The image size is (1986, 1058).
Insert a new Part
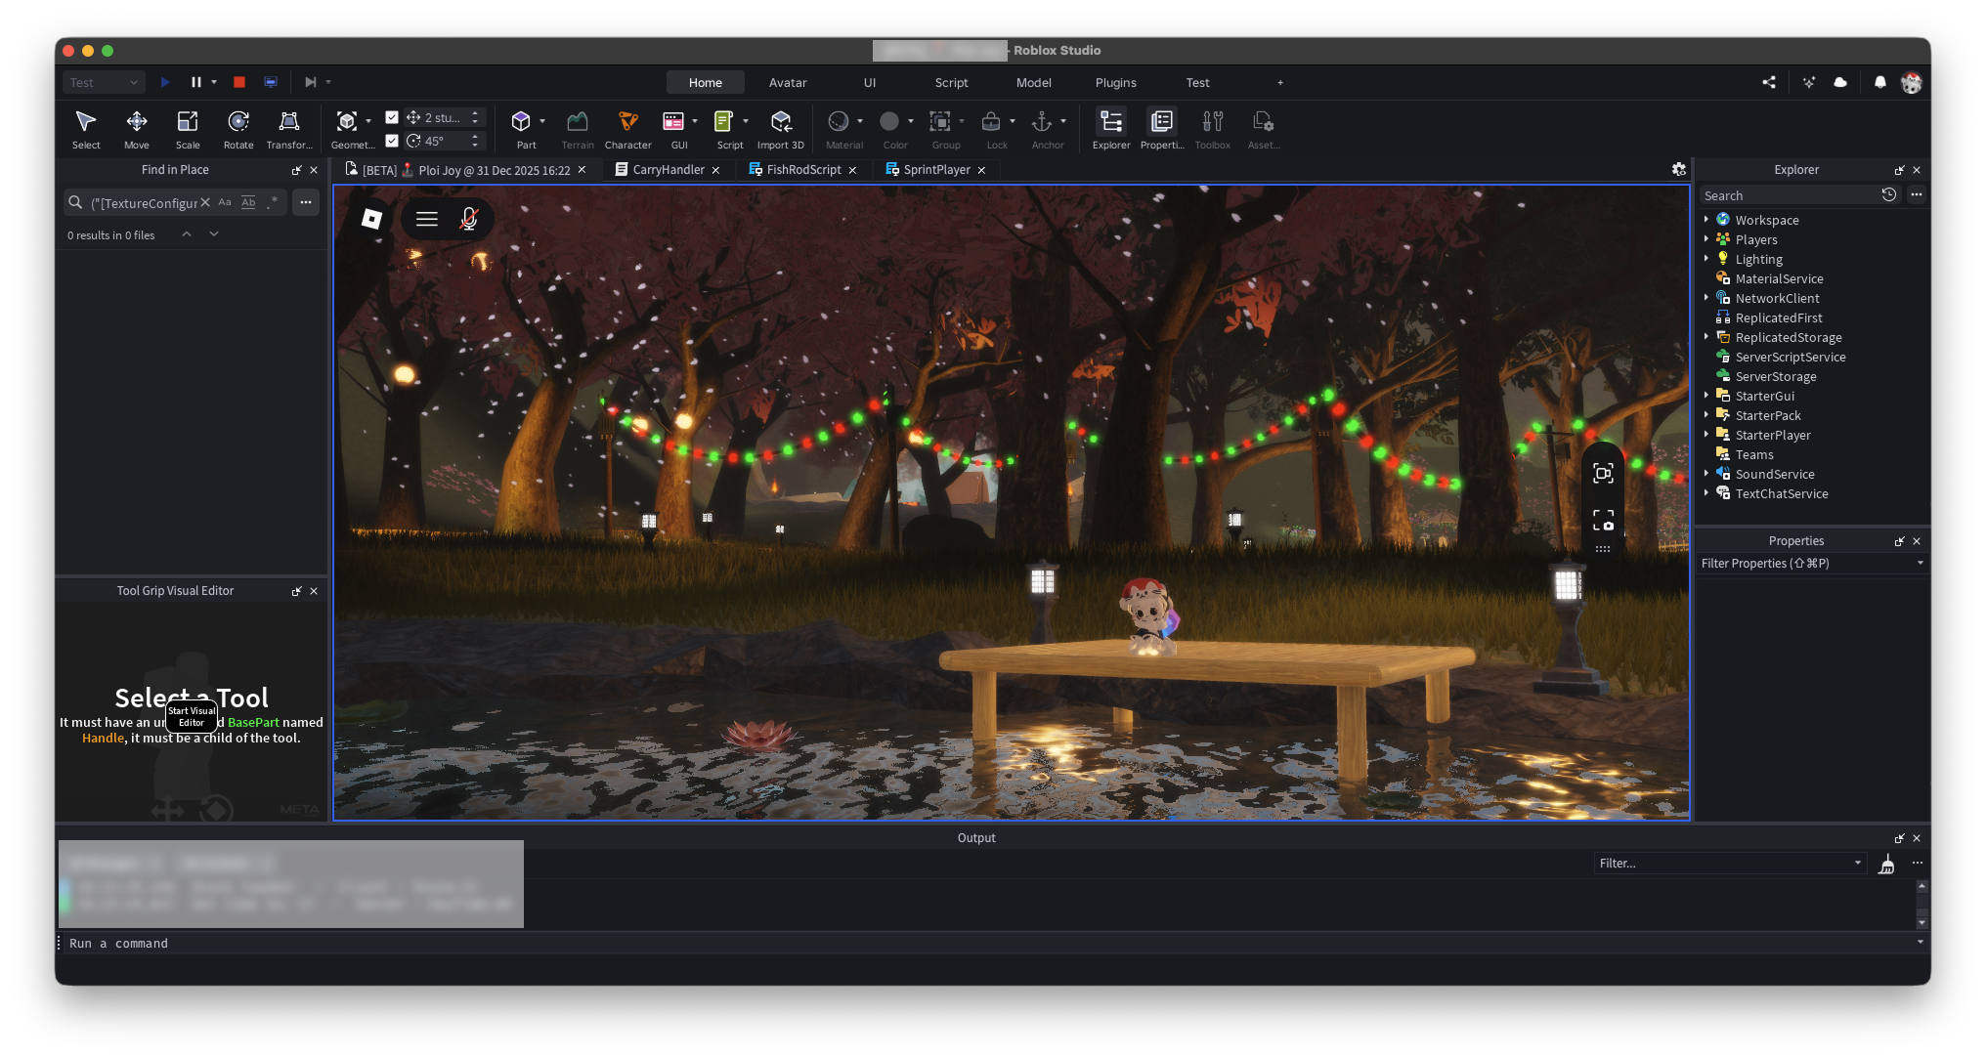521,121
